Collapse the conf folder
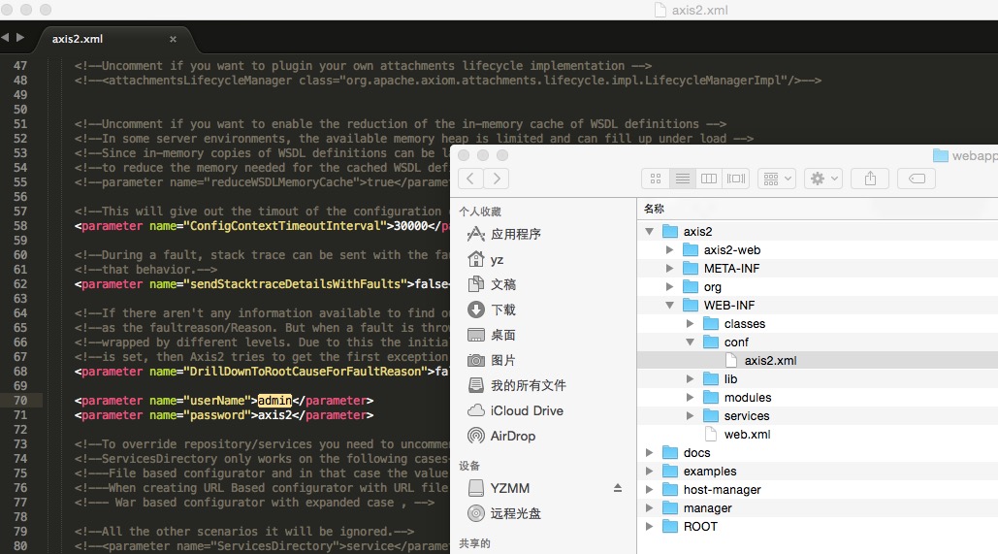Screen dimensions: 998x554 click(x=690, y=342)
